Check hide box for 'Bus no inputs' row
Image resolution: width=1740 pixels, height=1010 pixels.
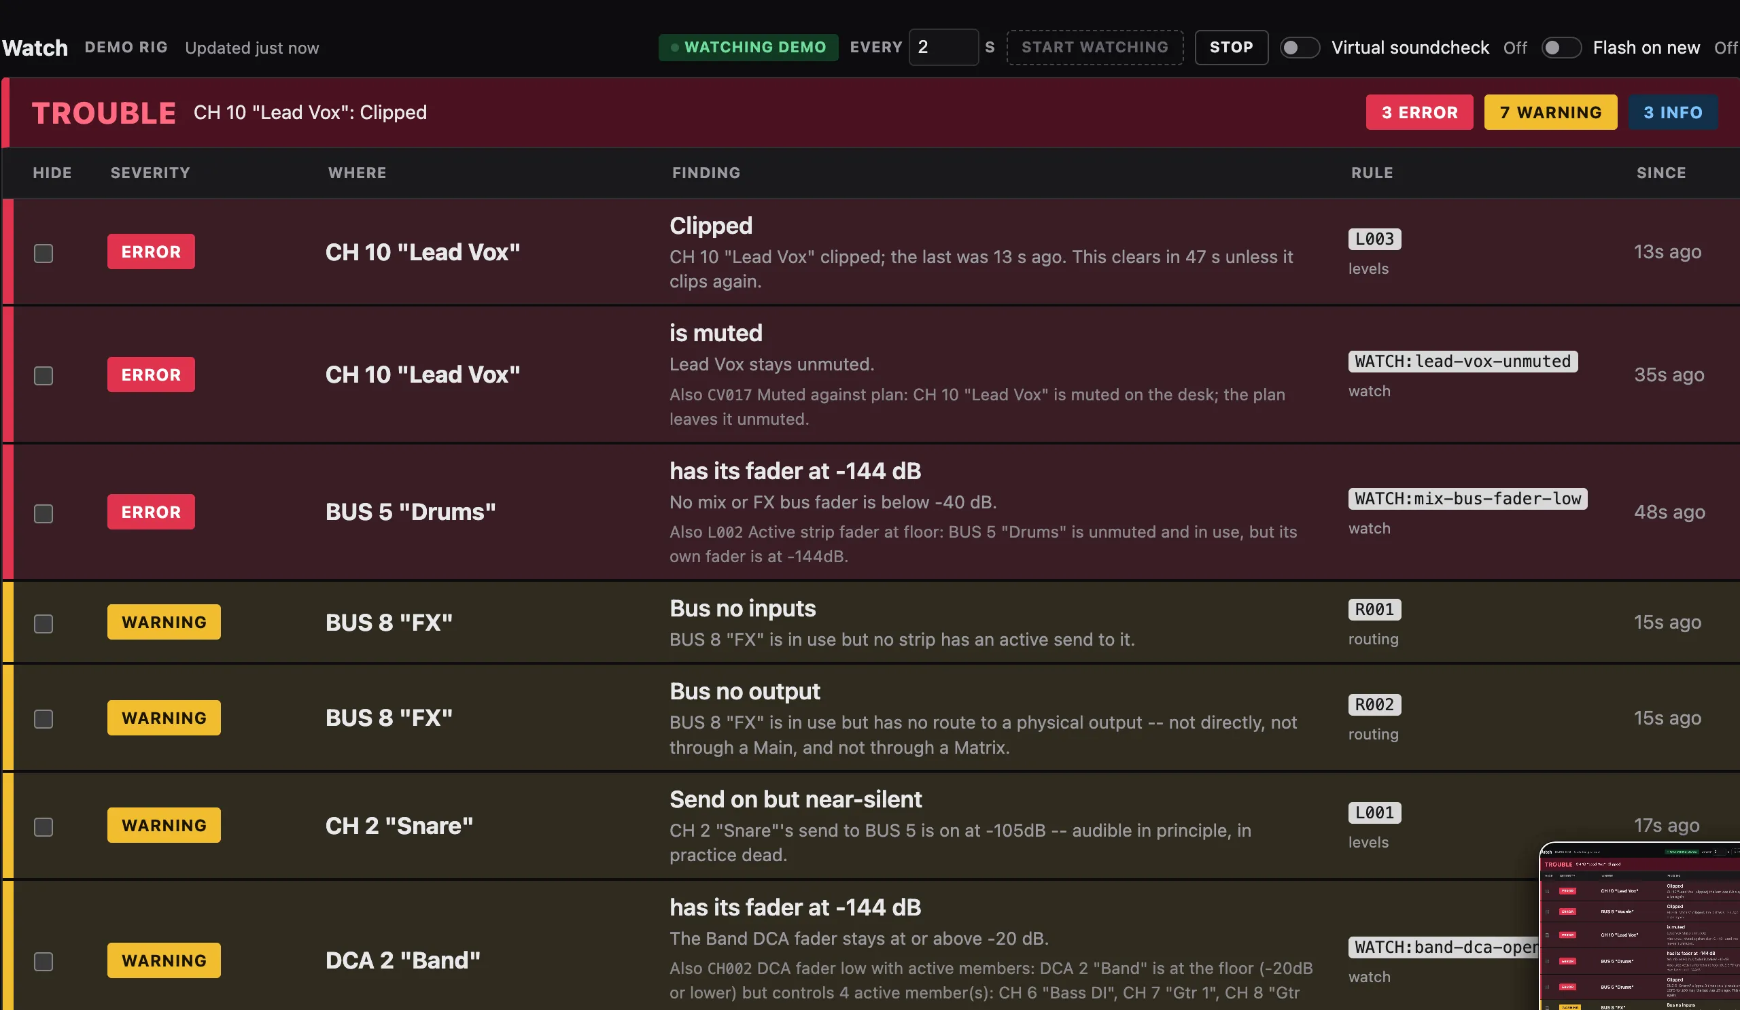tap(43, 624)
